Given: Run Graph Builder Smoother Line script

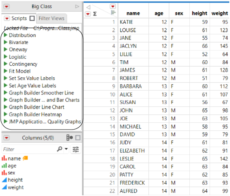Looking at the screenshot, I should point(5,93).
